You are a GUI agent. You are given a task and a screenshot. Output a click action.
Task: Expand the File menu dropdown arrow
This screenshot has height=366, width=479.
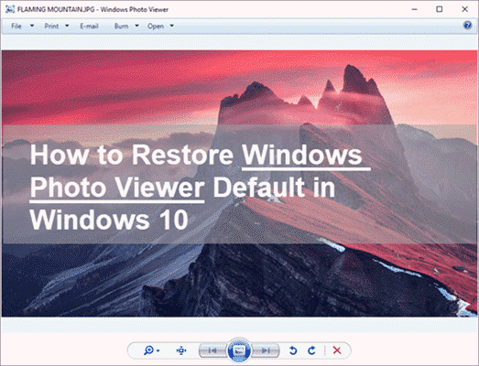tap(32, 26)
